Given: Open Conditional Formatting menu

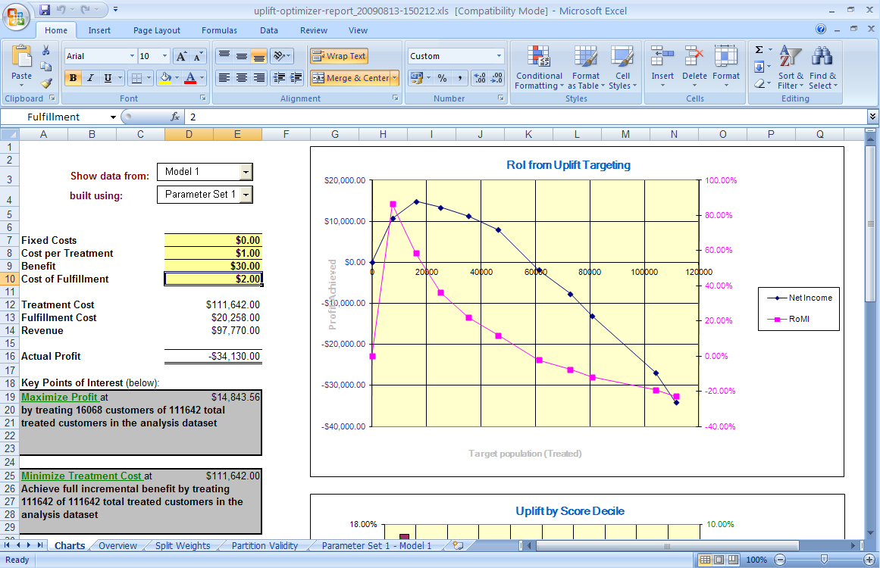Looking at the screenshot, I should 539,67.
